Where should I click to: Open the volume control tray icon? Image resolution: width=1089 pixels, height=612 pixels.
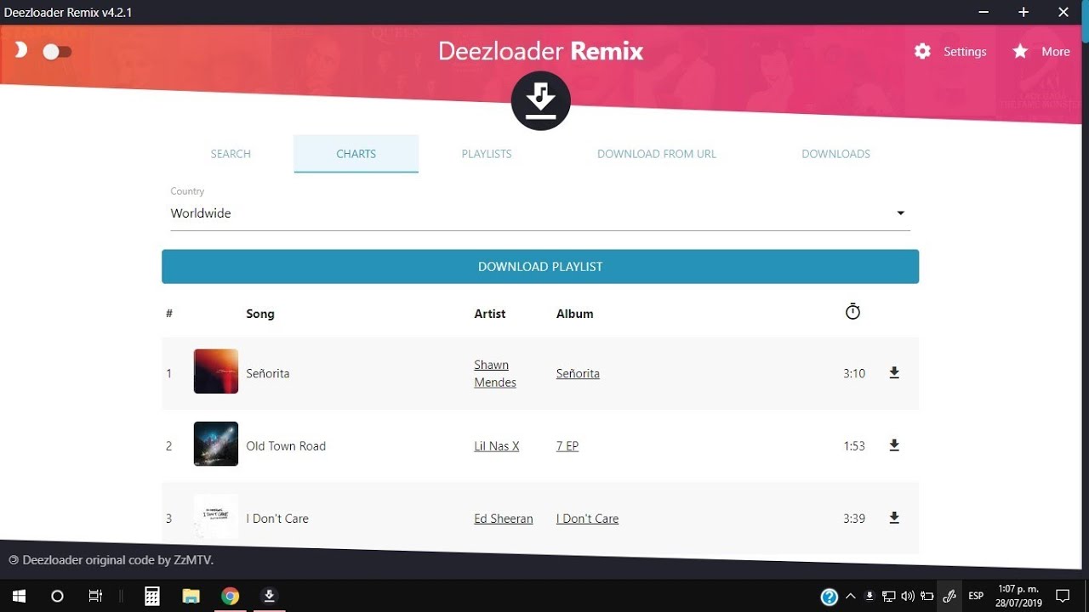908,596
